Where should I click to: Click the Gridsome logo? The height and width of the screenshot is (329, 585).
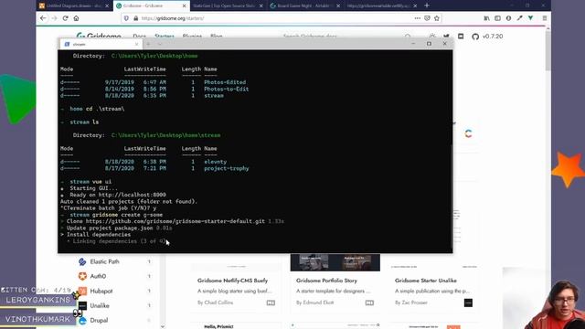[99, 36]
